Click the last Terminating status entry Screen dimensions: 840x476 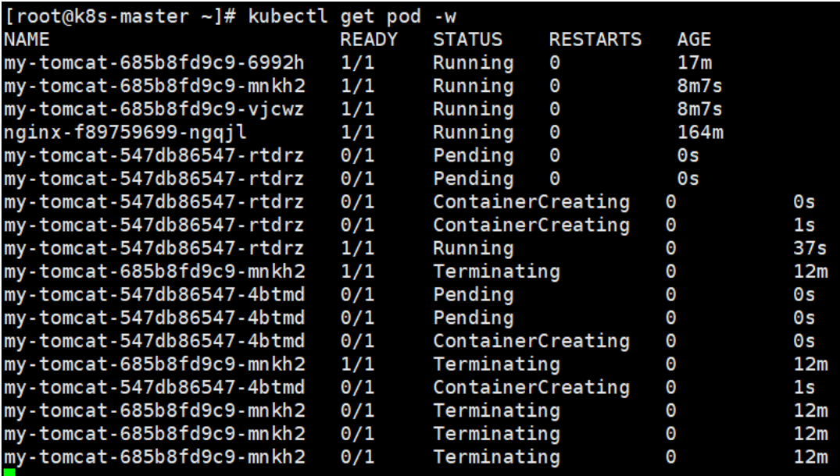(x=496, y=456)
